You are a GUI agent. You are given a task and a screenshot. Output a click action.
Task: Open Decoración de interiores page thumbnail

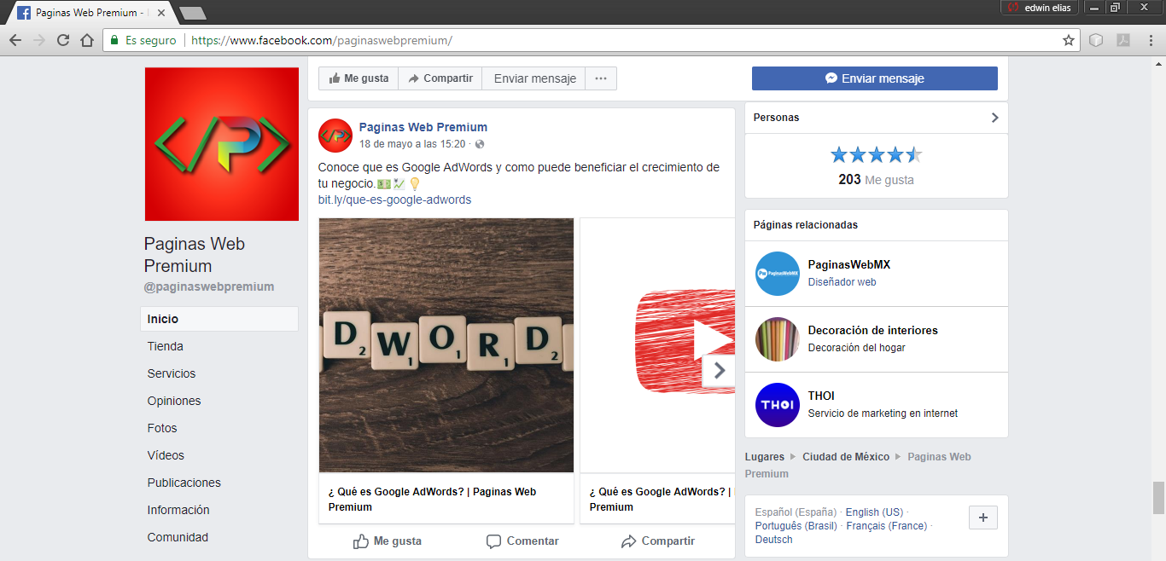[x=778, y=339]
